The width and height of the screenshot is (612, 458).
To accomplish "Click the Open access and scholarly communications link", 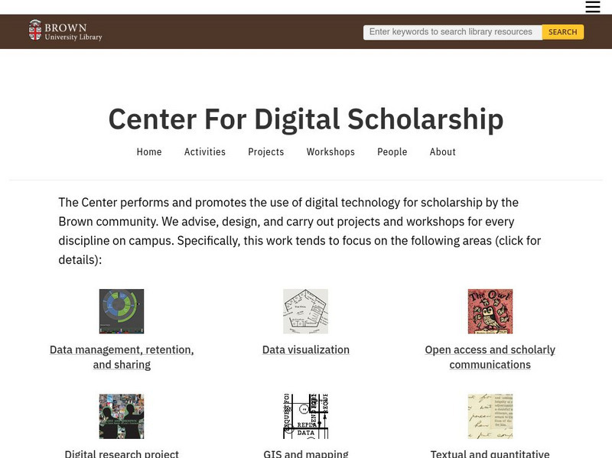I will coord(490,357).
